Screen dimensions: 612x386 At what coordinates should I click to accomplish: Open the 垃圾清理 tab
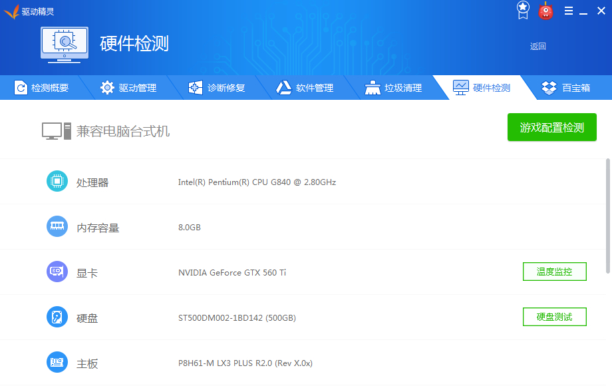pyautogui.click(x=393, y=88)
